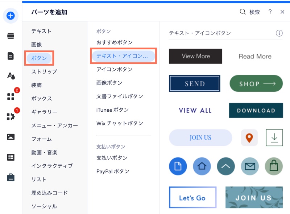
Task: Pick the black View More button design
Action: pos(195,56)
